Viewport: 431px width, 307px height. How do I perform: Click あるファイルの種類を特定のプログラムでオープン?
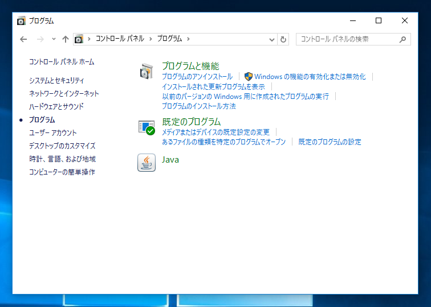pyautogui.click(x=223, y=142)
